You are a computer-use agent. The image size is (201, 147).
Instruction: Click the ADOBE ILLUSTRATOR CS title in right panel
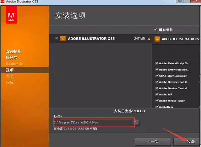pyautogui.click(x=181, y=39)
